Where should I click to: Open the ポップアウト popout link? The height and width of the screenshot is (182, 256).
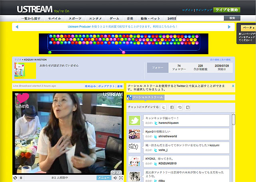(x=106, y=86)
